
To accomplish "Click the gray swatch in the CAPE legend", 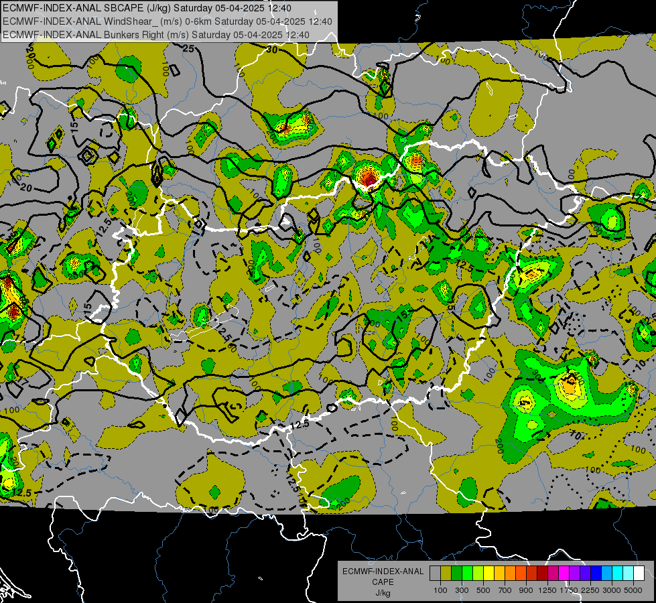I will point(435,574).
